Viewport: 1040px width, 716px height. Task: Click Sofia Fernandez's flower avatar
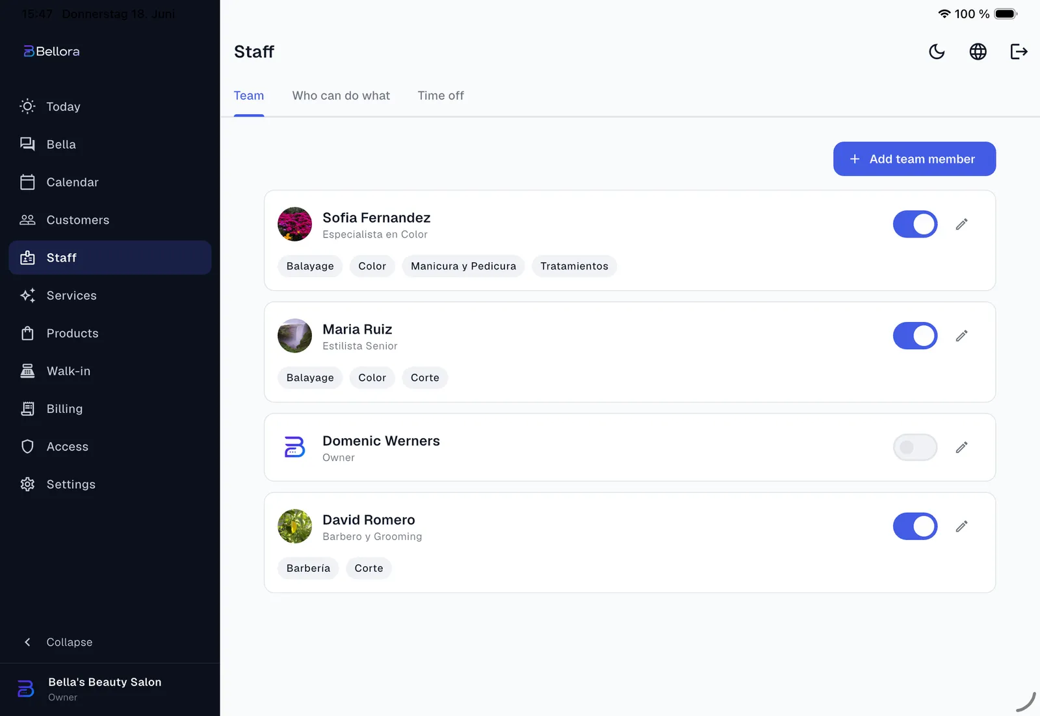[x=294, y=224]
